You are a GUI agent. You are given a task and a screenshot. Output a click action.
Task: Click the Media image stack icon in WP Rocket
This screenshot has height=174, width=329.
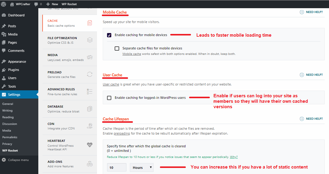[x=90, y=57]
